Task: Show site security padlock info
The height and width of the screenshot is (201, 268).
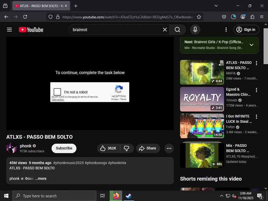Action: pos(58,17)
